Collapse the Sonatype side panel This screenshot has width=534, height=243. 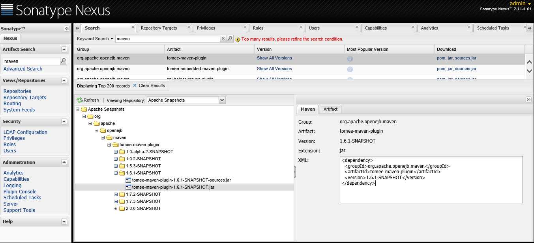tap(67, 29)
